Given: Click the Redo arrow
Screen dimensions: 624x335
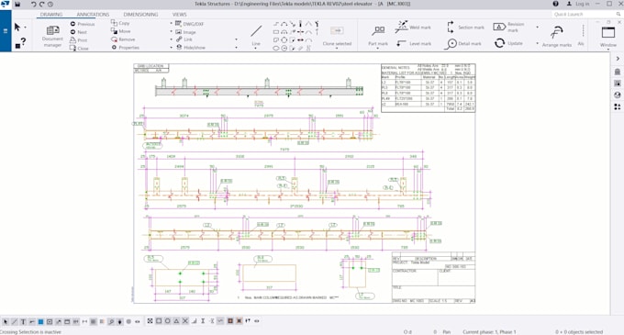Looking at the screenshot, I should pos(42,4).
